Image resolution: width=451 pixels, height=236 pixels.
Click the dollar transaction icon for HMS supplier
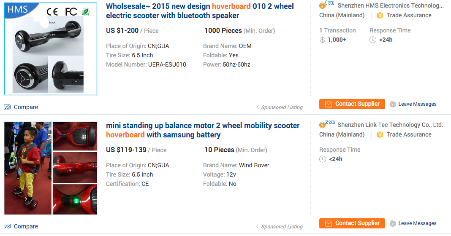(323, 40)
